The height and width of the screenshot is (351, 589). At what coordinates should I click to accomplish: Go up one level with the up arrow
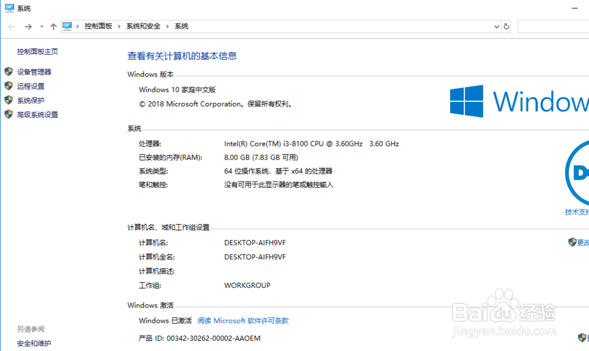coord(54,27)
